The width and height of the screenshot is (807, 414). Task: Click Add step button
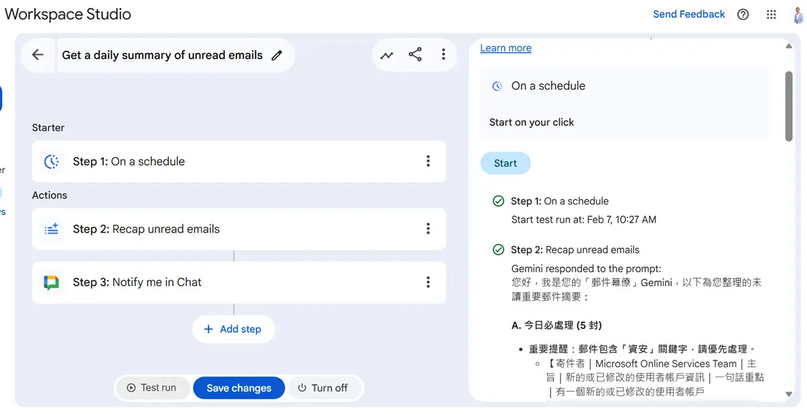(233, 329)
